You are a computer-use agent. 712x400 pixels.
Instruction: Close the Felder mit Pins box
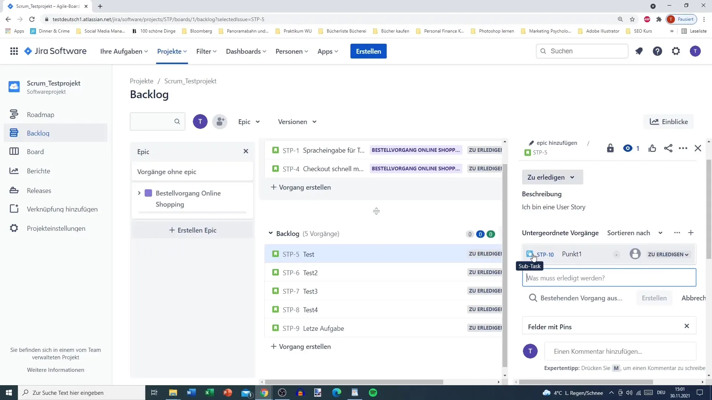[687, 326]
